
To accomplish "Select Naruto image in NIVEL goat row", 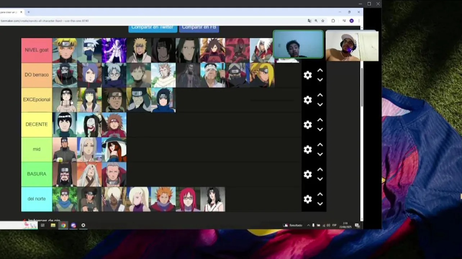I will (65, 50).
